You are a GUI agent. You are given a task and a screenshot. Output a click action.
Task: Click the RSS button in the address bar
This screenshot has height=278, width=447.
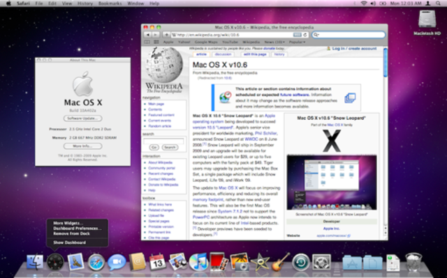point(297,35)
